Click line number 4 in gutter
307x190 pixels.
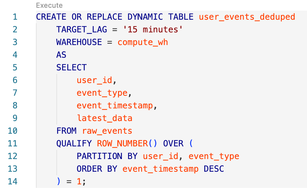pyautogui.click(x=15, y=55)
